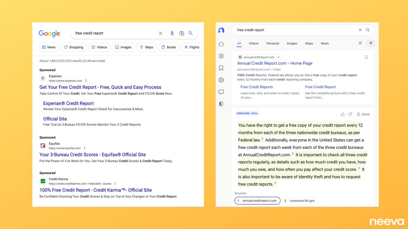The height and width of the screenshot is (229, 408).
Task: Start Google voice search microphone
Action: tap(172, 33)
